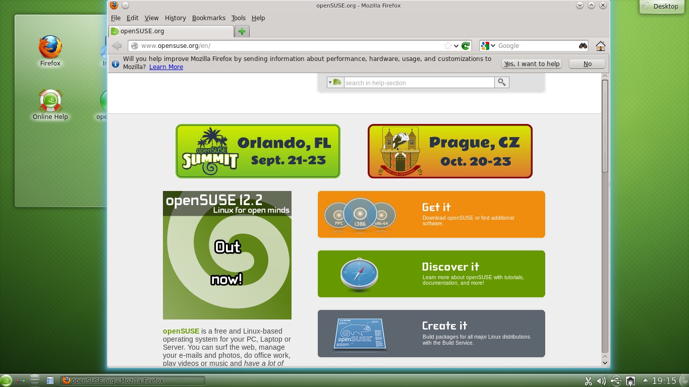Open the Desktop toolbox button
The height and width of the screenshot is (387, 689).
[661, 7]
